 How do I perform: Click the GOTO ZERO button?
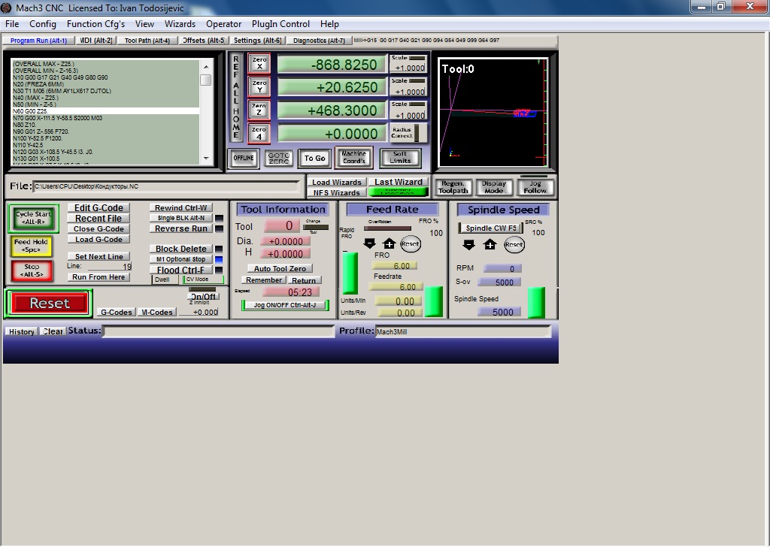click(x=278, y=158)
